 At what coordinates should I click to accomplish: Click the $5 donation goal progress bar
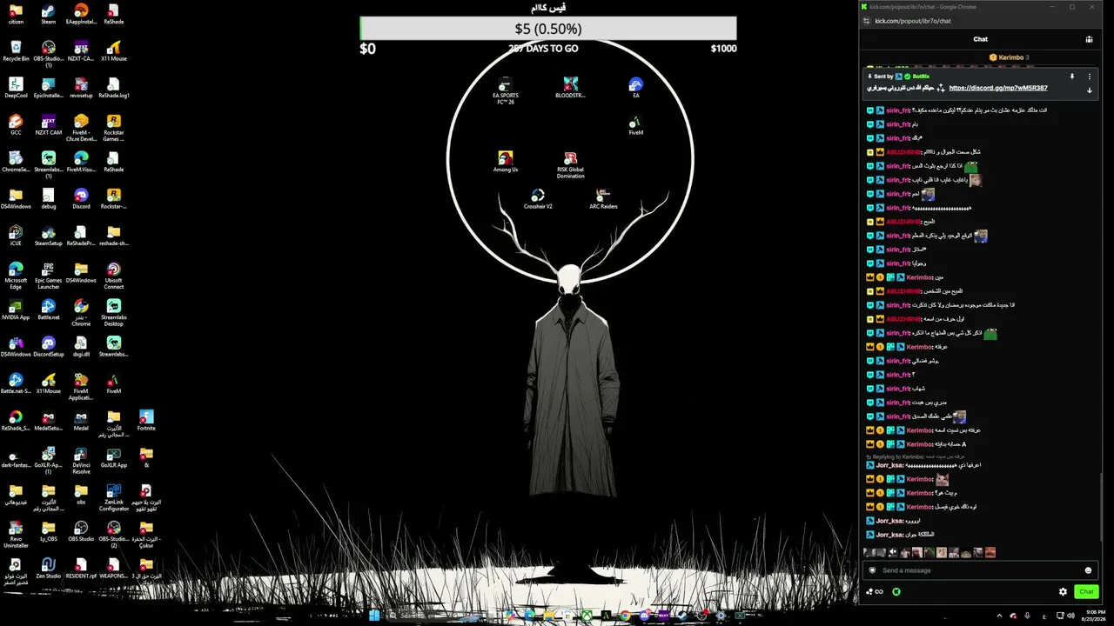pyautogui.click(x=548, y=29)
